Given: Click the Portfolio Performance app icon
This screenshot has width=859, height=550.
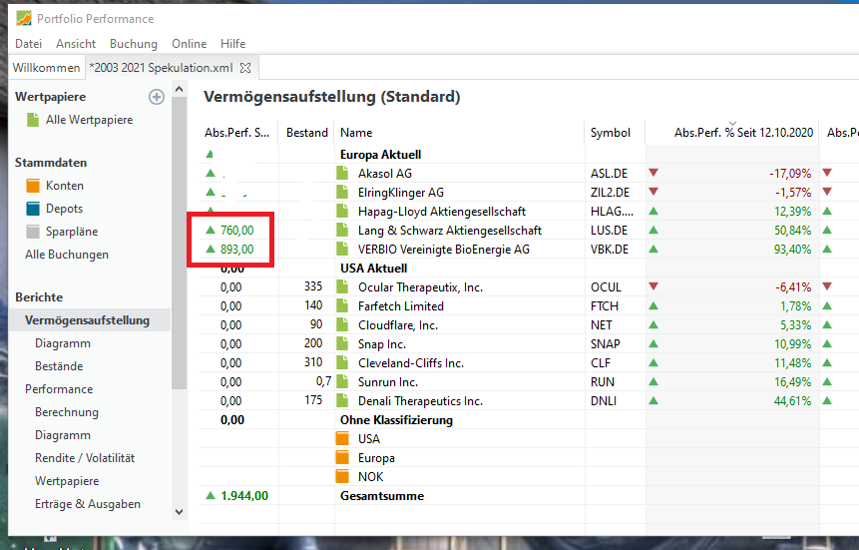Looking at the screenshot, I should click(x=24, y=18).
